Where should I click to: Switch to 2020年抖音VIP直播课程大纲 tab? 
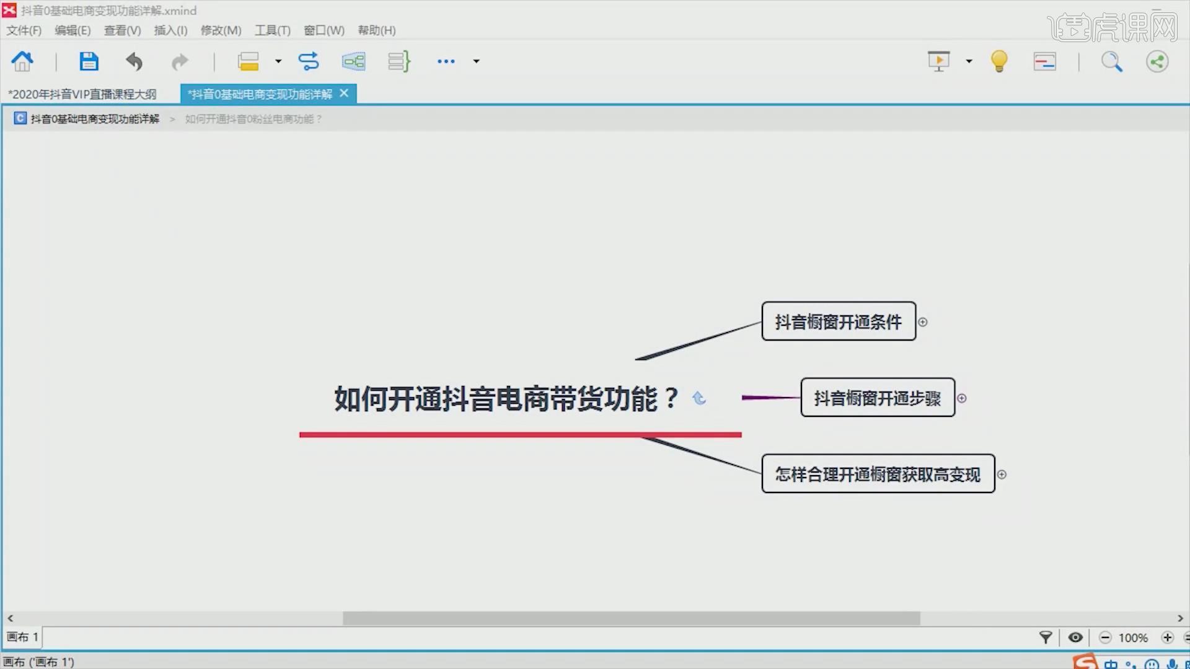pyautogui.click(x=82, y=94)
